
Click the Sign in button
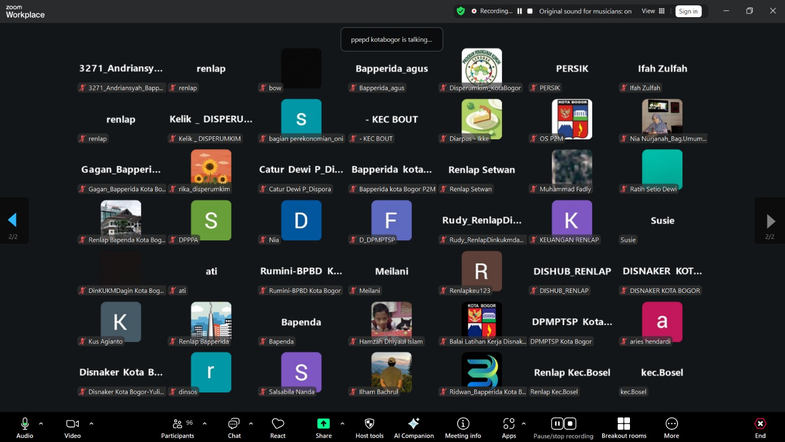point(688,11)
